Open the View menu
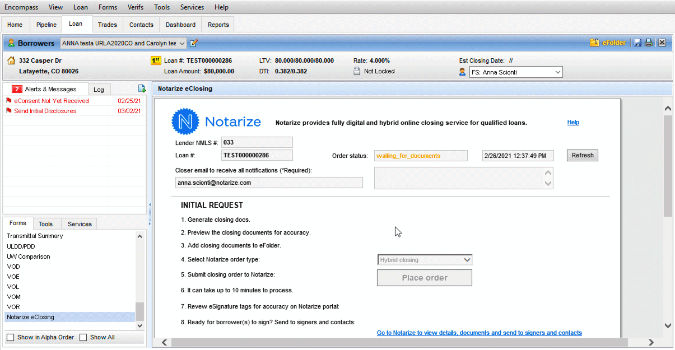This screenshot has width=675, height=350. tap(56, 7)
